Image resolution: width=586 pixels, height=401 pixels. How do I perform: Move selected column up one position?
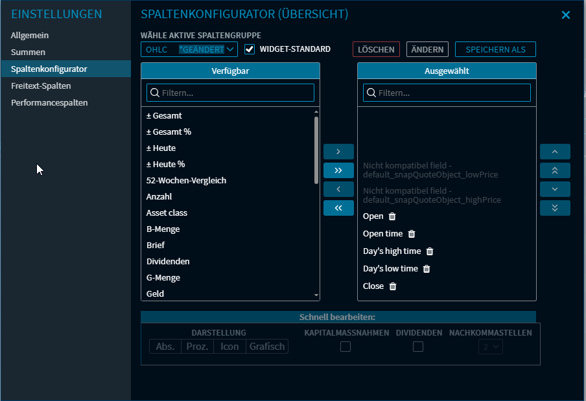pos(555,152)
